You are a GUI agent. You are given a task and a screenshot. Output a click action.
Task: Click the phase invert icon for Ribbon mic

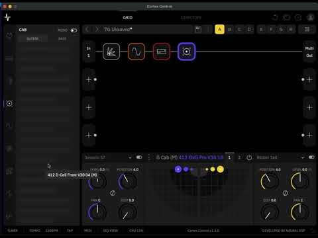pos(286,193)
